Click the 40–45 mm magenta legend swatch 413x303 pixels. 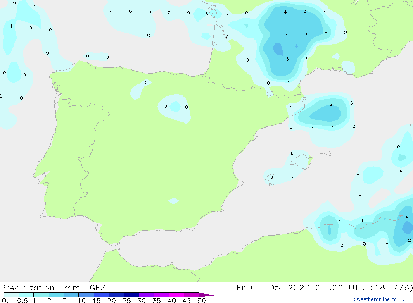(x=176, y=295)
